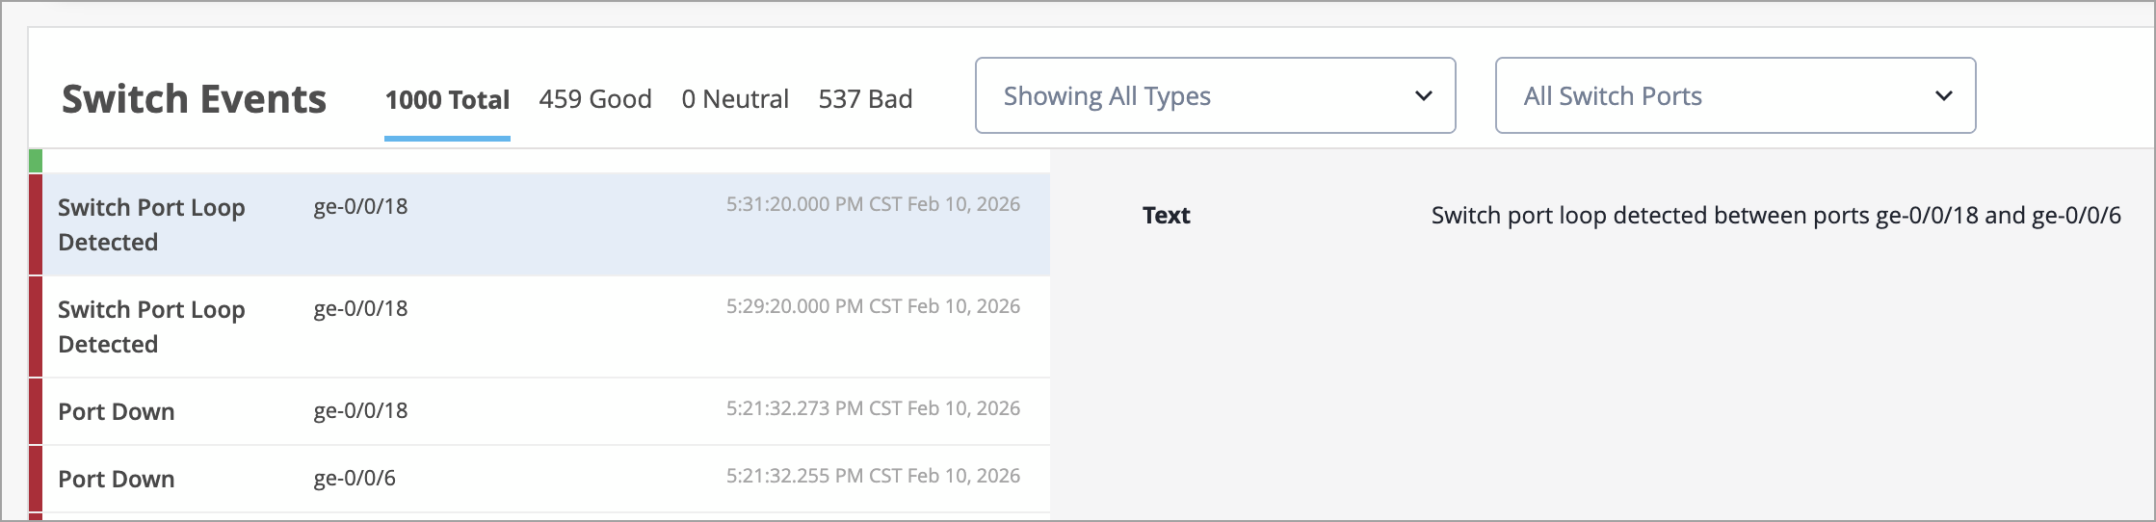Filter events by 459 Good
2156x522 pixels.
pos(594,99)
